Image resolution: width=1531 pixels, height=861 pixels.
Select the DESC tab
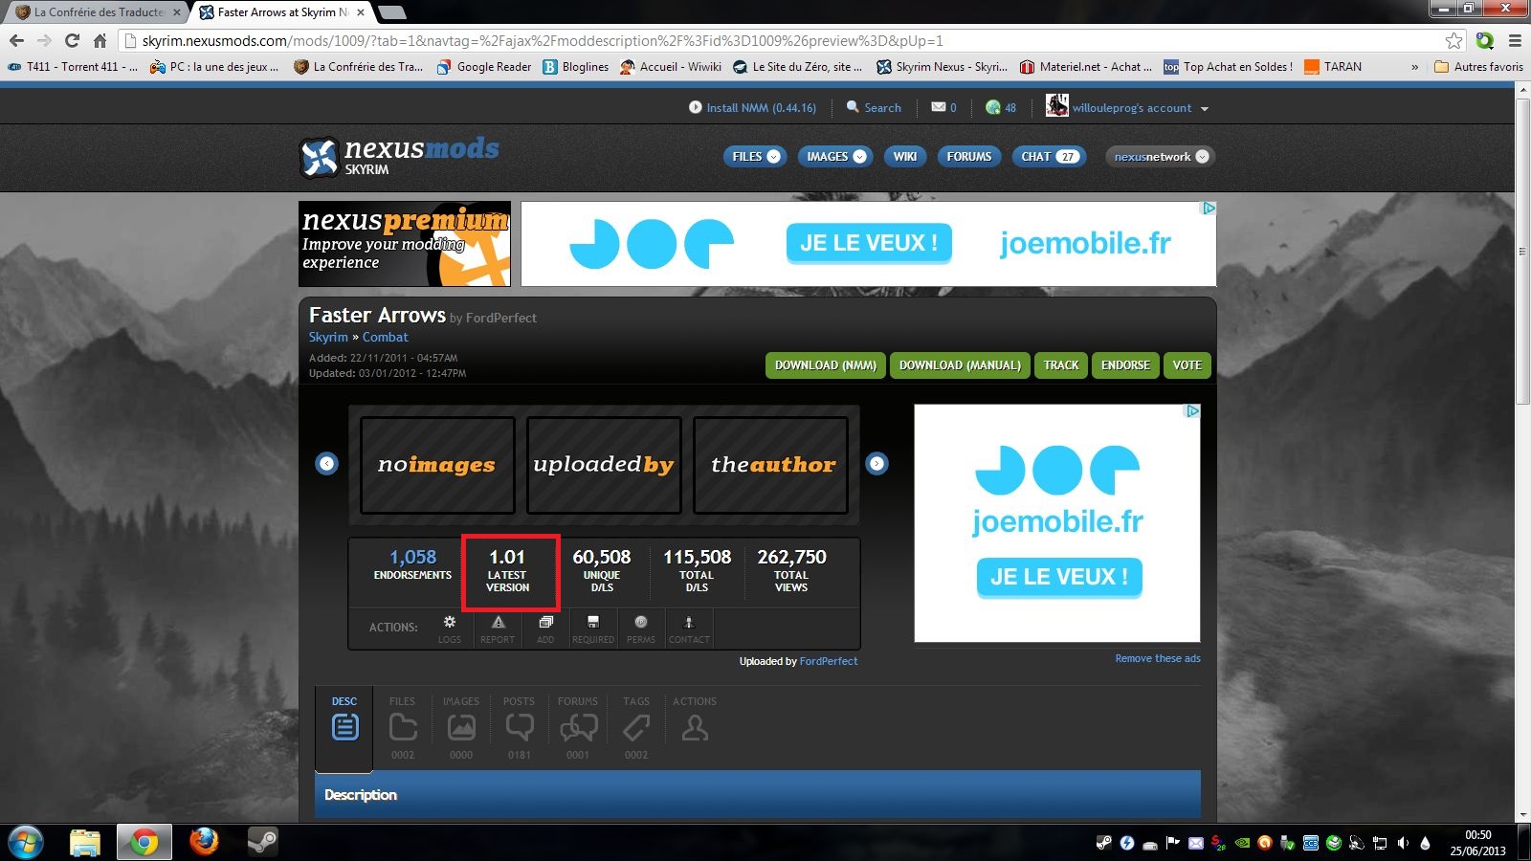[x=344, y=728]
